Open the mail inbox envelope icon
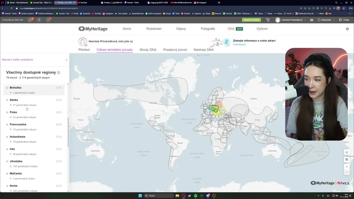 312,20
